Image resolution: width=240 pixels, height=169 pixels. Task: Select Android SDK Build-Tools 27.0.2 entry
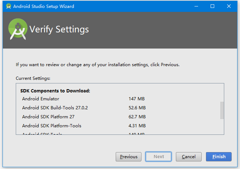point(55,108)
